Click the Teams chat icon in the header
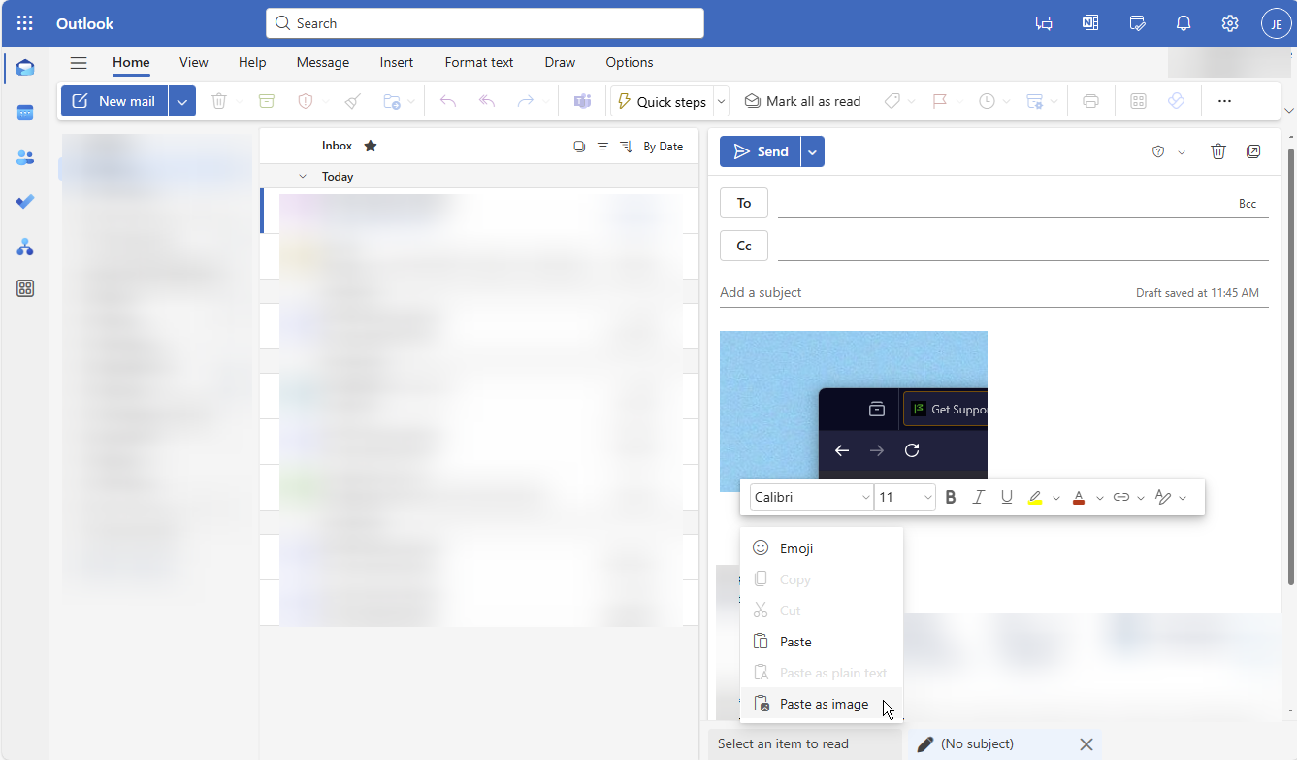The width and height of the screenshot is (1297, 760). pyautogui.click(x=1044, y=23)
